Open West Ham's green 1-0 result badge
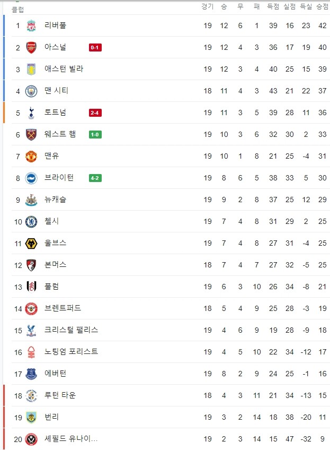The height and width of the screenshot is (450, 330). pos(95,135)
